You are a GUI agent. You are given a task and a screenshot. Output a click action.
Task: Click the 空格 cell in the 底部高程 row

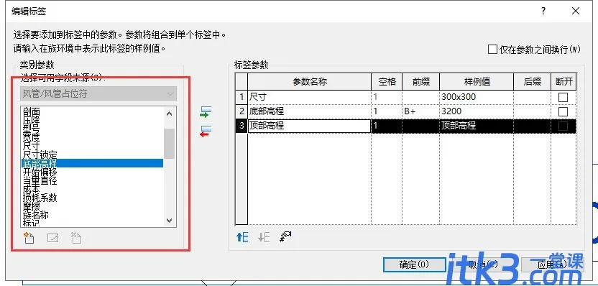pos(387,111)
